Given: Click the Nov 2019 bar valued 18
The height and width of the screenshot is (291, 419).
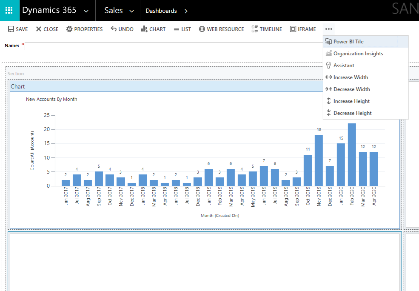Looking at the screenshot, I should 319,160.
